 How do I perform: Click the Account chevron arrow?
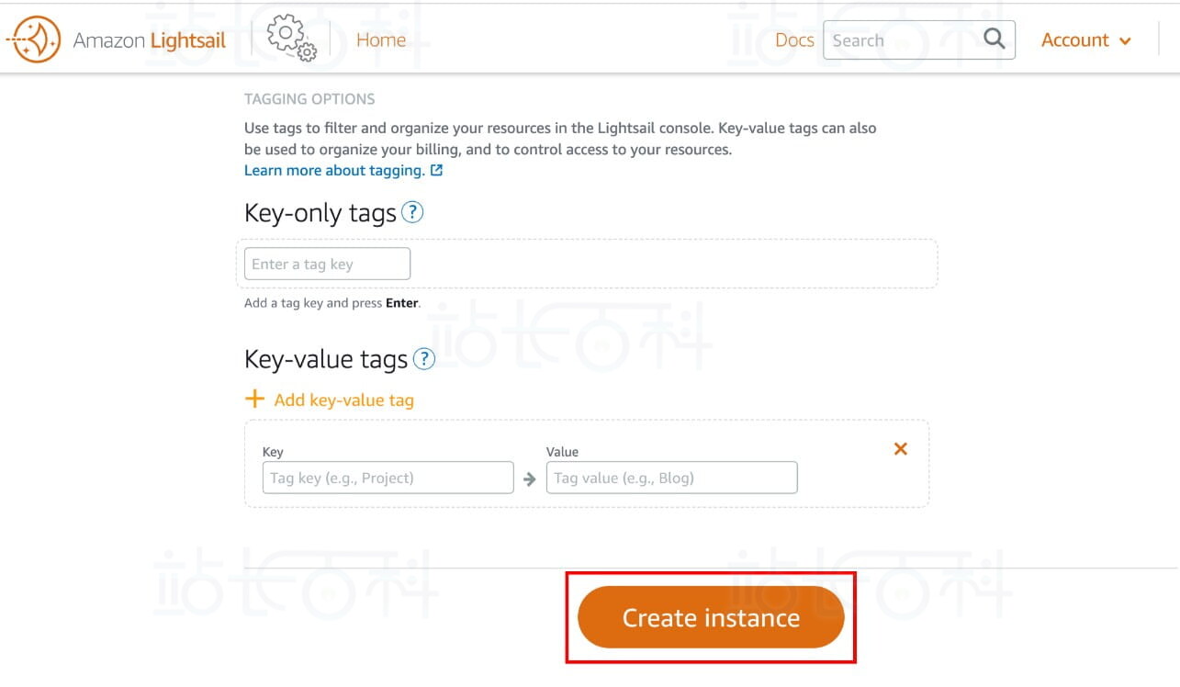tap(1125, 41)
